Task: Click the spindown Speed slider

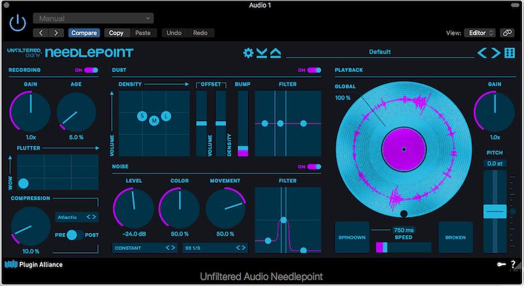Action: [403, 247]
